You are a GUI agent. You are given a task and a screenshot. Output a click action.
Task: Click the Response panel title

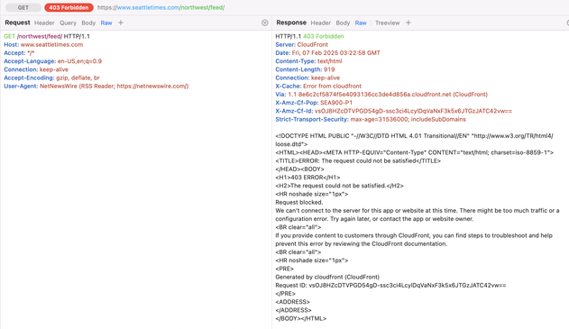(291, 23)
